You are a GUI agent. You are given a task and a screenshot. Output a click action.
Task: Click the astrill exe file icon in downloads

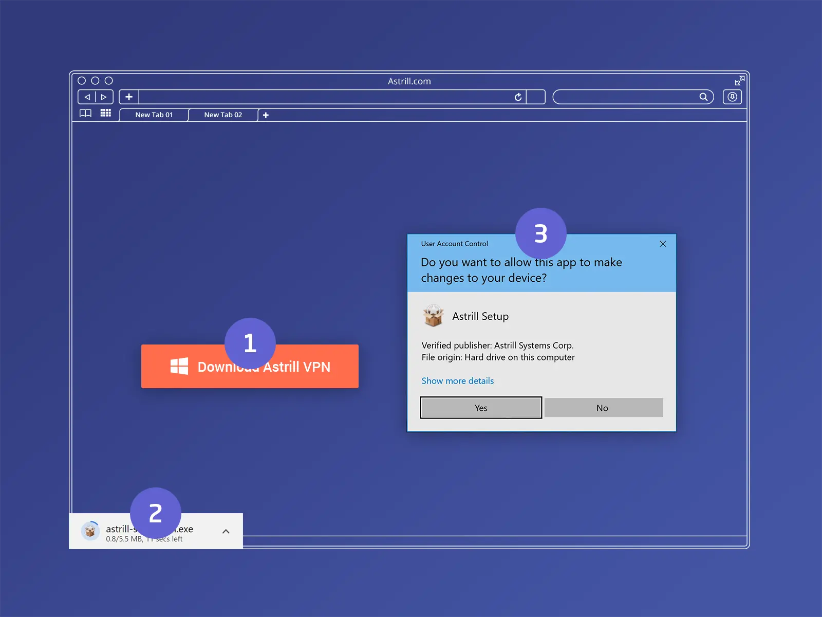[90, 531]
